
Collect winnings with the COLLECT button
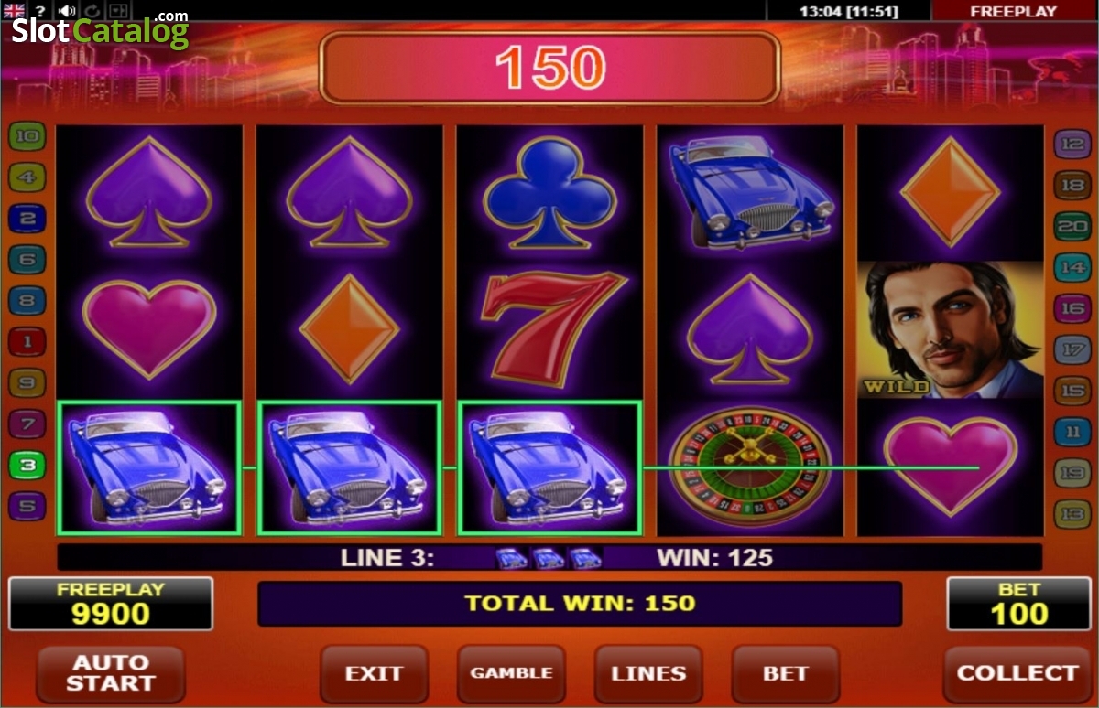click(x=1017, y=674)
